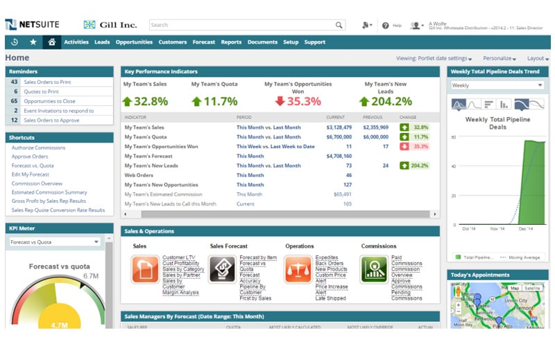
Task: Open the Sales Forecast dark icon
Action: [x=222, y=269]
